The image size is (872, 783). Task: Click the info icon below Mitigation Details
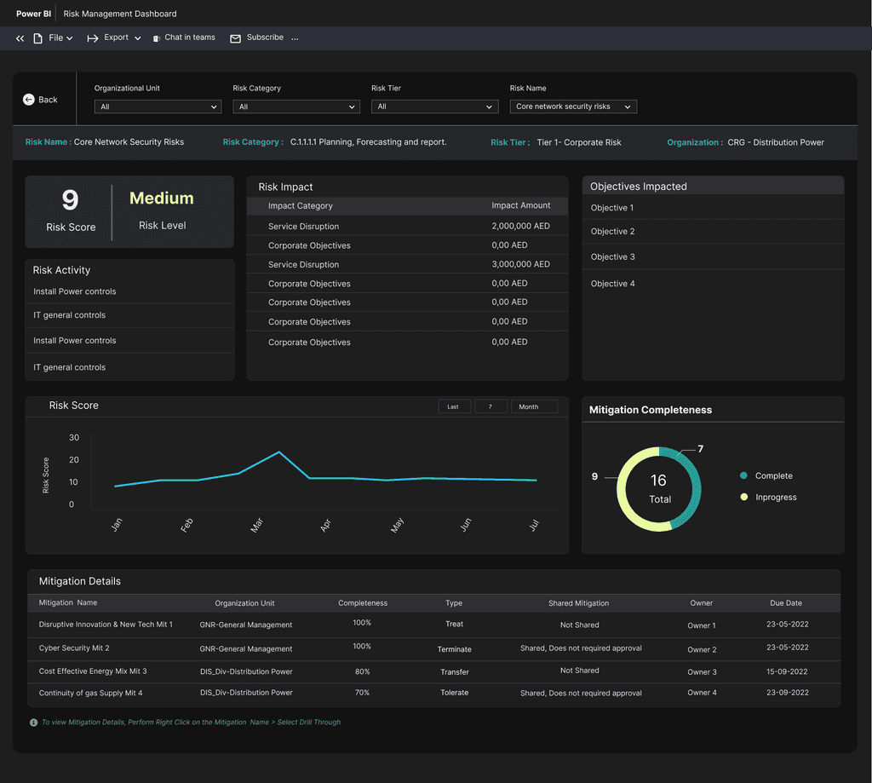[34, 723]
